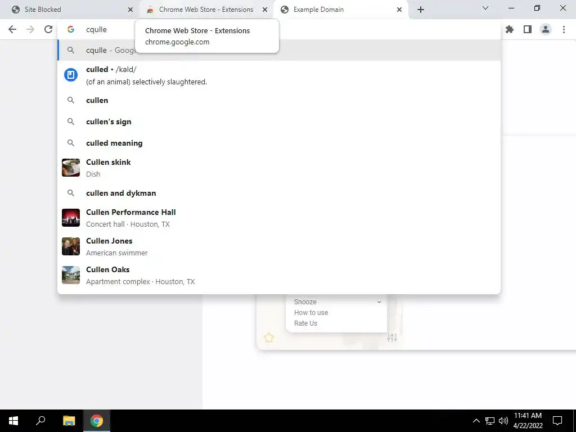Click the Google G icon in omnibox
Viewport: 576px width, 432px height.
click(x=71, y=29)
